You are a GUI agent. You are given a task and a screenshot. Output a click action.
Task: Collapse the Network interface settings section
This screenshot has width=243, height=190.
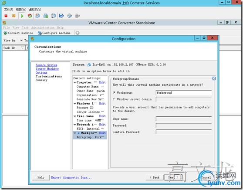tap(75, 125)
